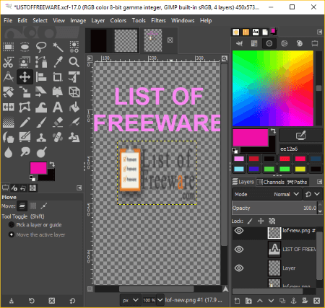
Task: Switch to the black image thumbnail tab
Action: (98, 40)
